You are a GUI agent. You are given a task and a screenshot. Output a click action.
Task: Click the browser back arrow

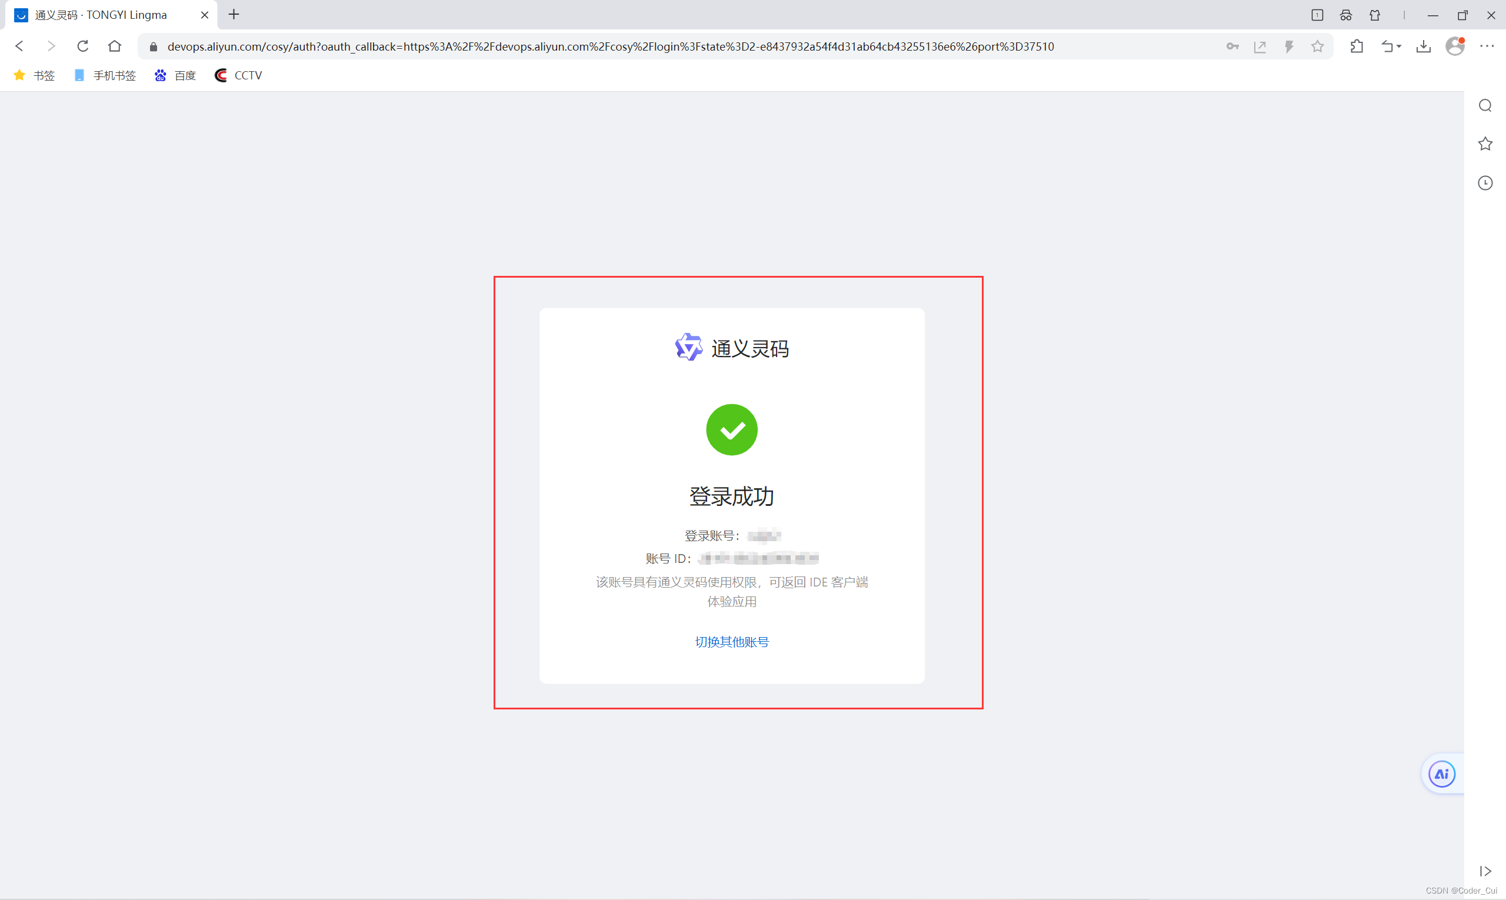[x=19, y=46]
